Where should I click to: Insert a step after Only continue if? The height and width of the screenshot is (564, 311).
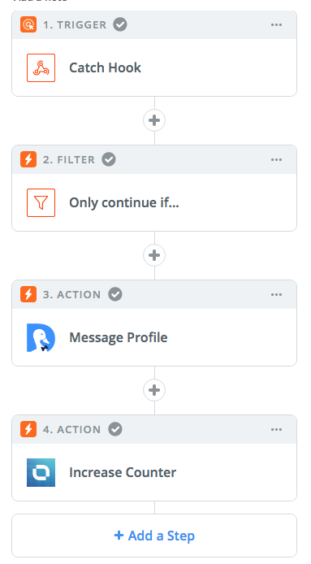pos(154,255)
